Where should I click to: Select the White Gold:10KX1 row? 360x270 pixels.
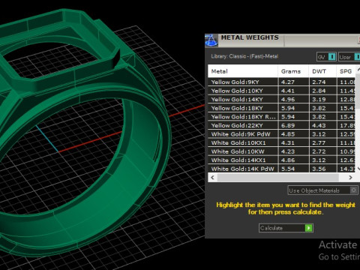point(281,142)
